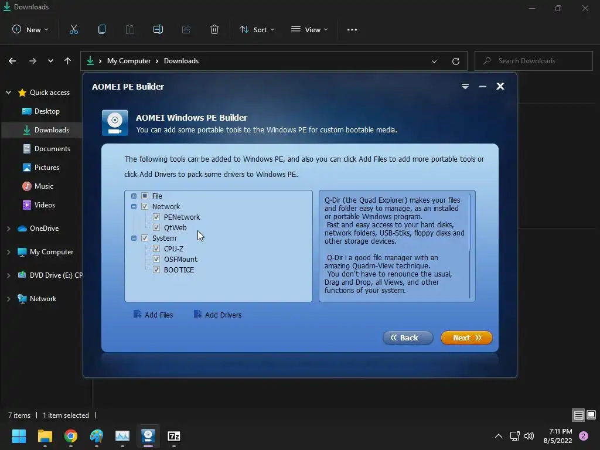Expand DVD Drive (E:) in navigation pane
Viewport: 600px width, 450px height.
(8, 275)
